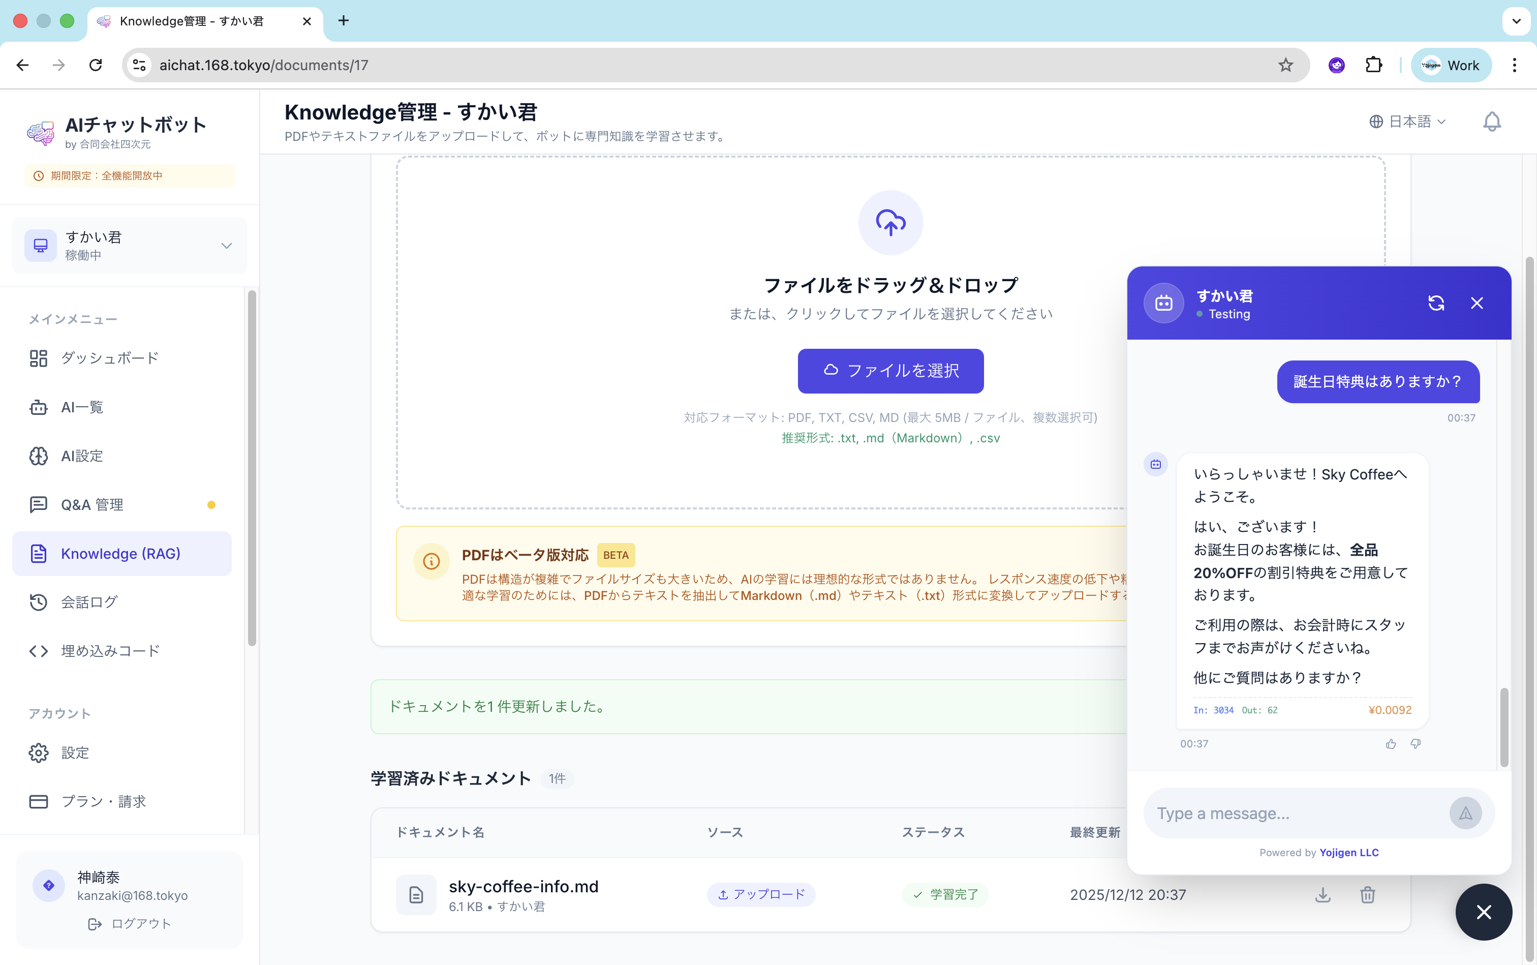Go to ダッシュボード in sidebar
Viewport: 1537px width, 965px height.
coord(109,358)
